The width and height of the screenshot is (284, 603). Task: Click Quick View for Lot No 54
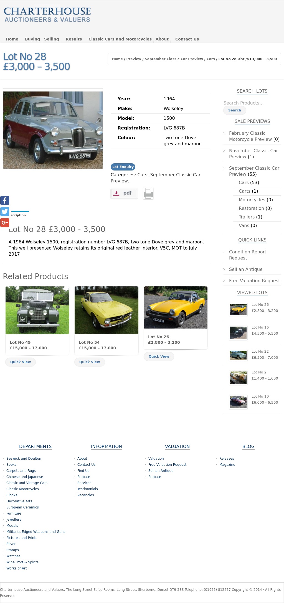[x=90, y=362]
